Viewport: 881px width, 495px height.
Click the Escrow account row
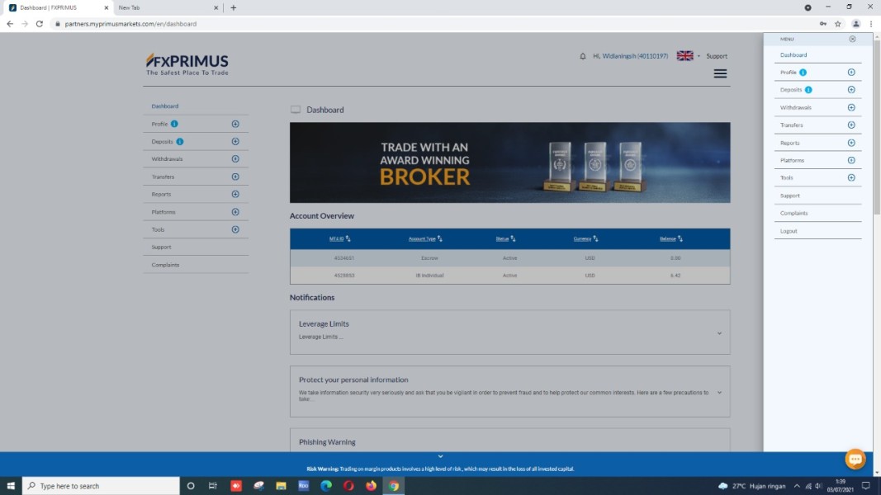(509, 258)
